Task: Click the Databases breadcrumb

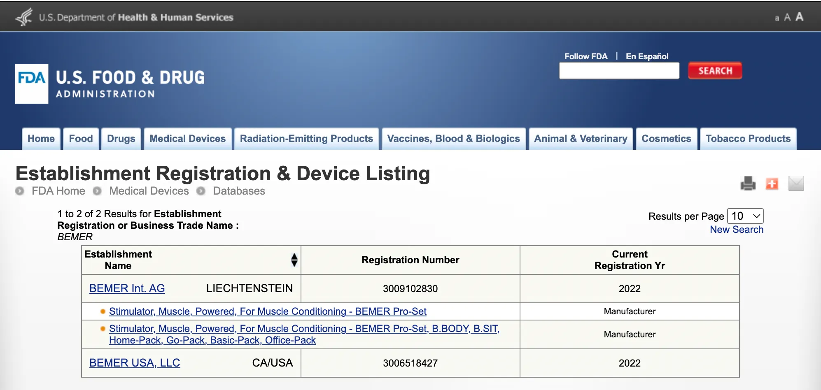Action: [239, 191]
